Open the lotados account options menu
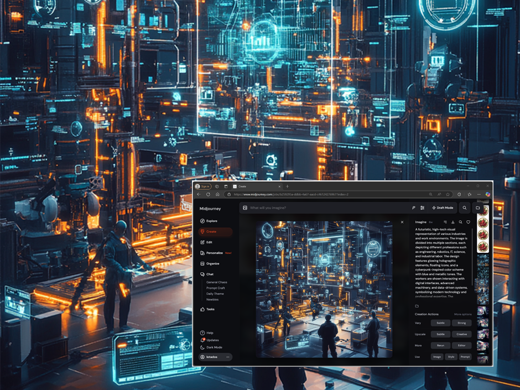 [227, 357]
